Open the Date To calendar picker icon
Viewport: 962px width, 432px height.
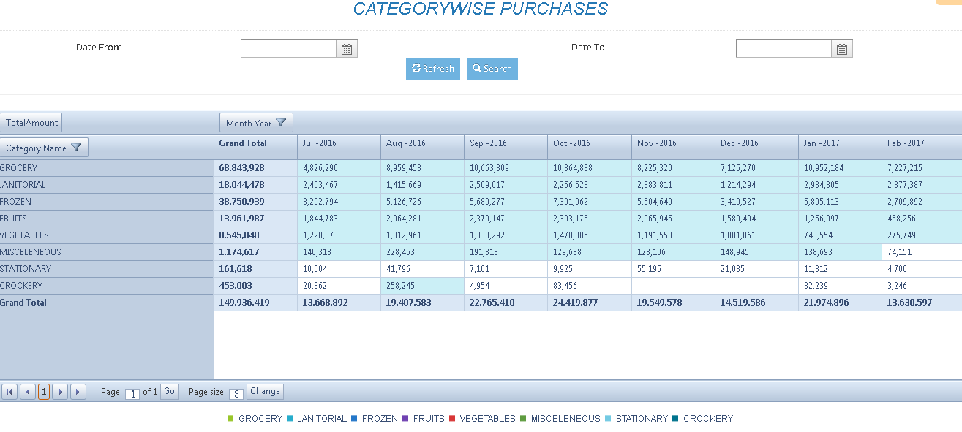coord(842,49)
